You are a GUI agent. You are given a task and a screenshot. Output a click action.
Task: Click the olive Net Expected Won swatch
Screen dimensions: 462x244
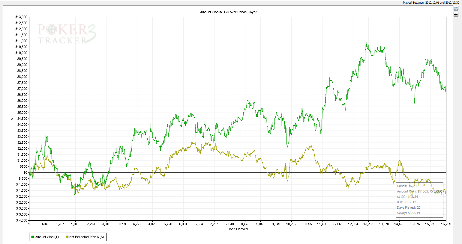click(67, 237)
